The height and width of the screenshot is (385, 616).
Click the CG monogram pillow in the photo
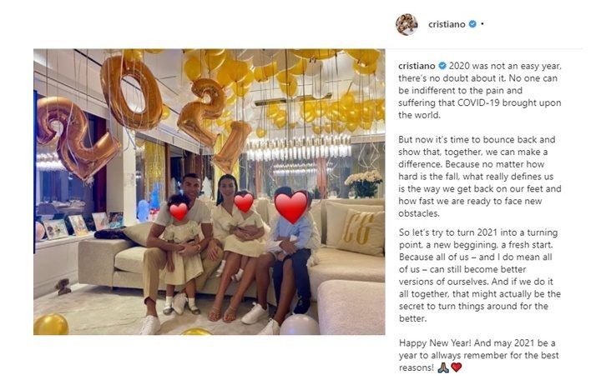click(361, 232)
